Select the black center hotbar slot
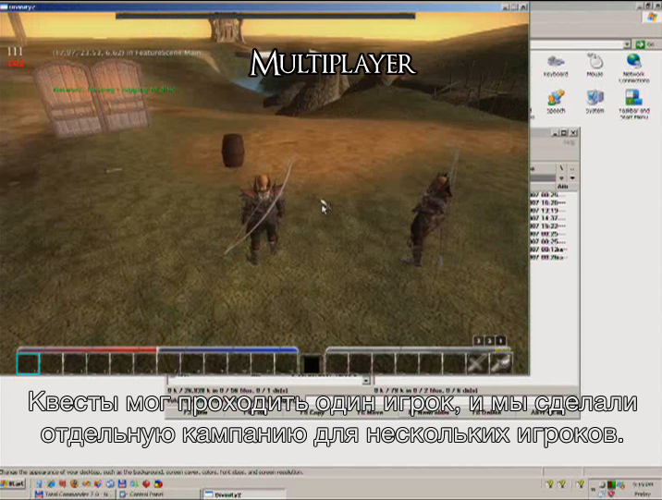 point(312,364)
